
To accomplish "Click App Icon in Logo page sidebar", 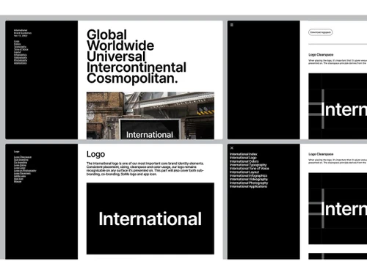I will (18, 179).
